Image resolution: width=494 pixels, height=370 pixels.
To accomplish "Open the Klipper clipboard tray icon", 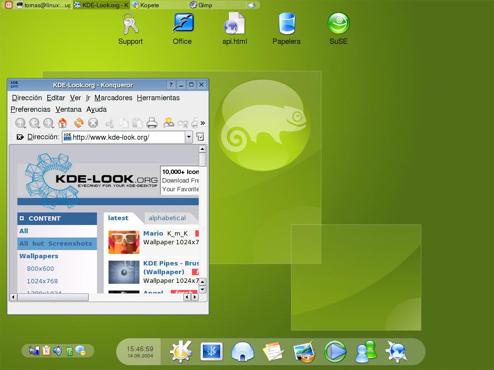I will coord(46,350).
